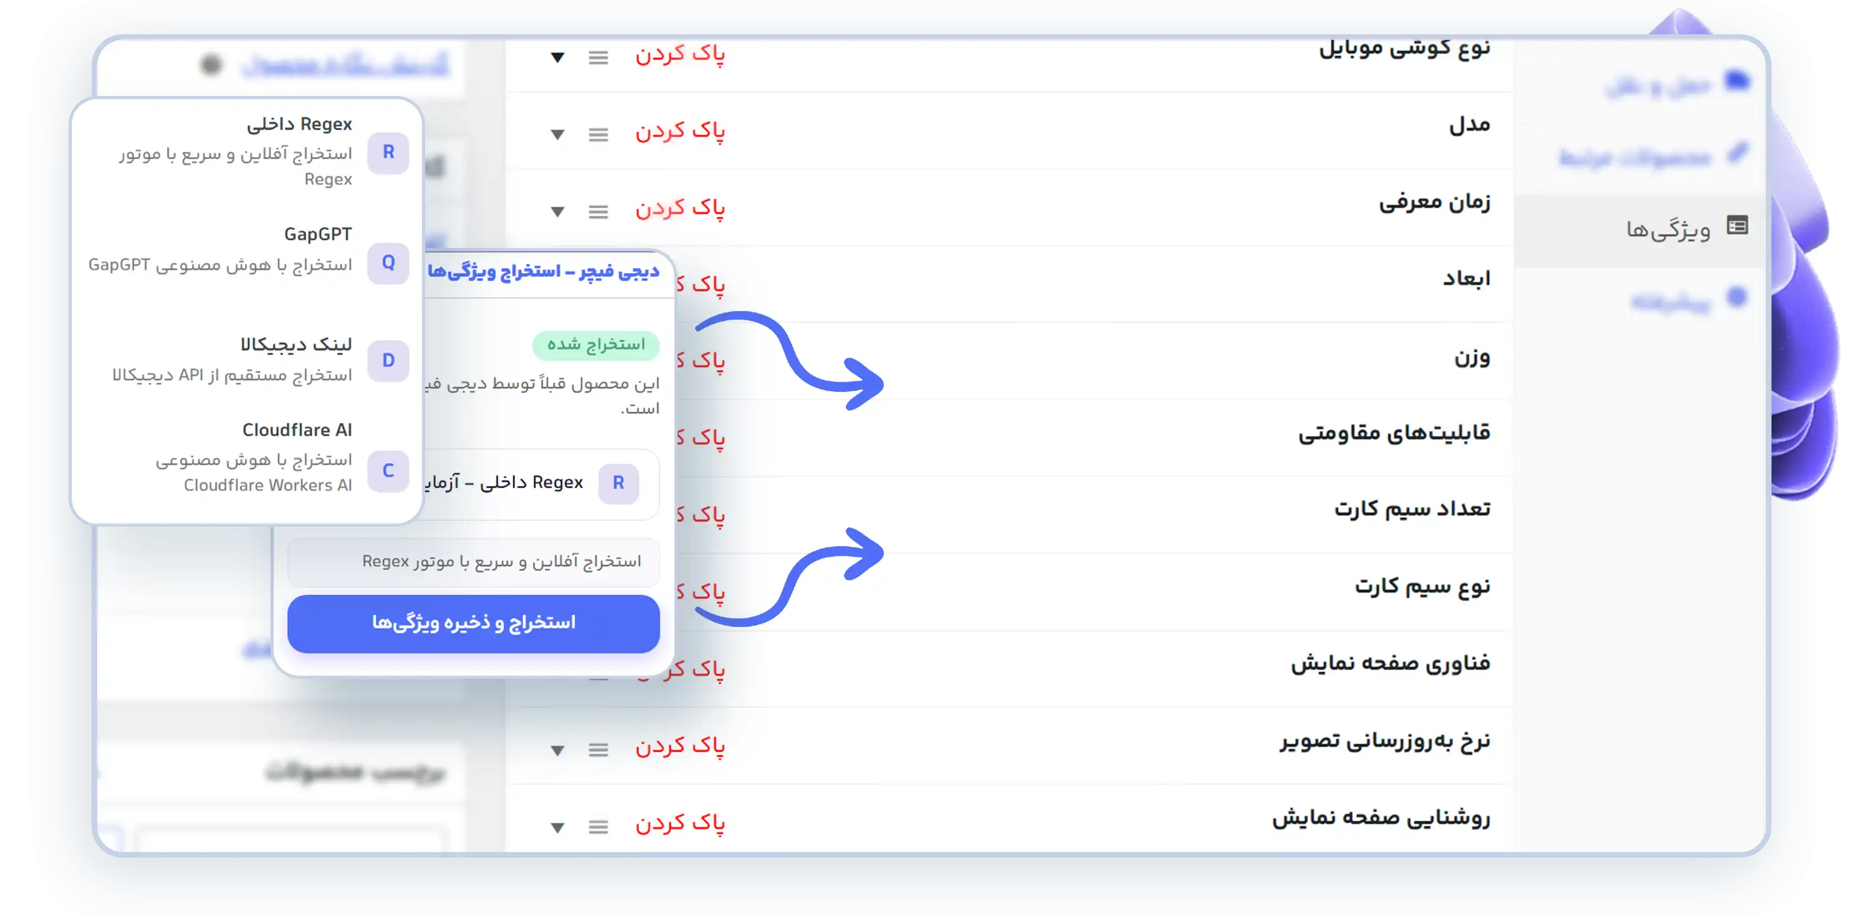Image resolution: width=1870 pixels, height=915 pixels.
Task: Click the فناوری صفحه نمایش attribute name
Action: coord(1390,663)
